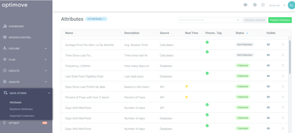The height and width of the screenshot is (133, 295).
Task: Click the optimove logo
Action: pos(15,5)
